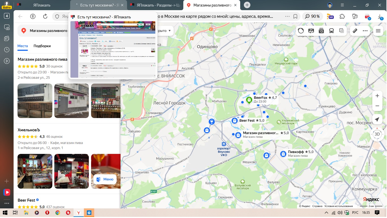Screen dimensions: 387x218
Task: Open the red video app in sidebar
Action: [x=7, y=192]
